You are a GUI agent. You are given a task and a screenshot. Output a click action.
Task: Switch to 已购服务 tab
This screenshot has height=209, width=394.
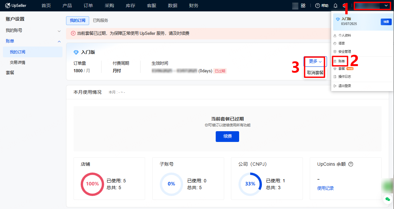101,20
